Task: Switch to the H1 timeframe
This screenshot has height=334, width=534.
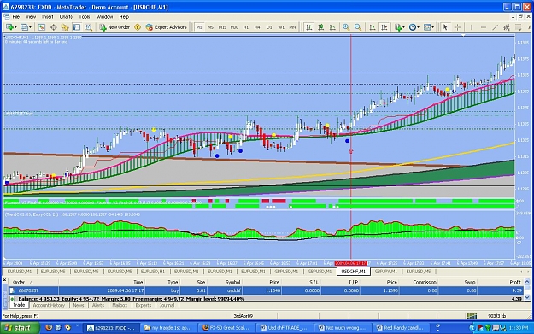Action: 246,27
